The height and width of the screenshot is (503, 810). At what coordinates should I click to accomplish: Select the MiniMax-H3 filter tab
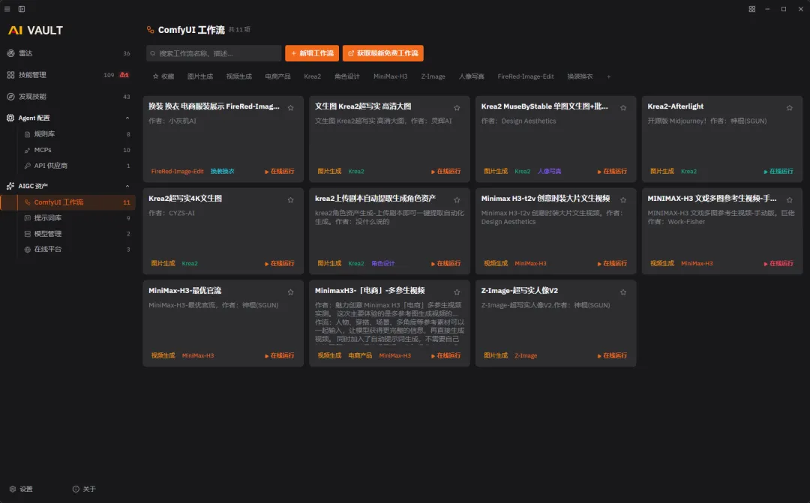391,76
